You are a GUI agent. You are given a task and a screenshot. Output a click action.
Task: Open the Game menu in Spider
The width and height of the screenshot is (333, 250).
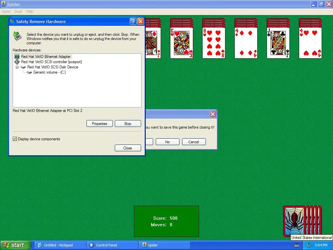[6, 11]
